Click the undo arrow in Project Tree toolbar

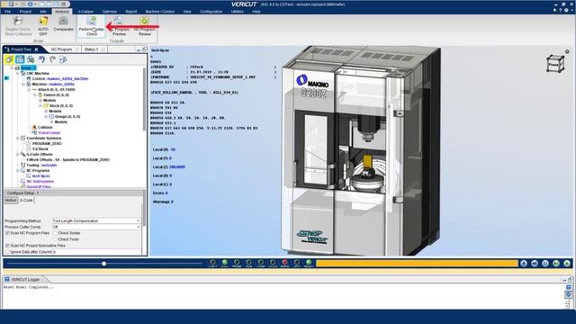41,59
